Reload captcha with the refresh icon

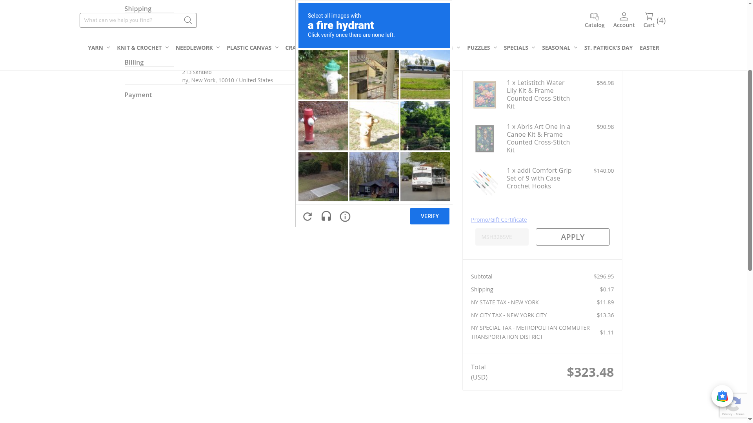[307, 217]
